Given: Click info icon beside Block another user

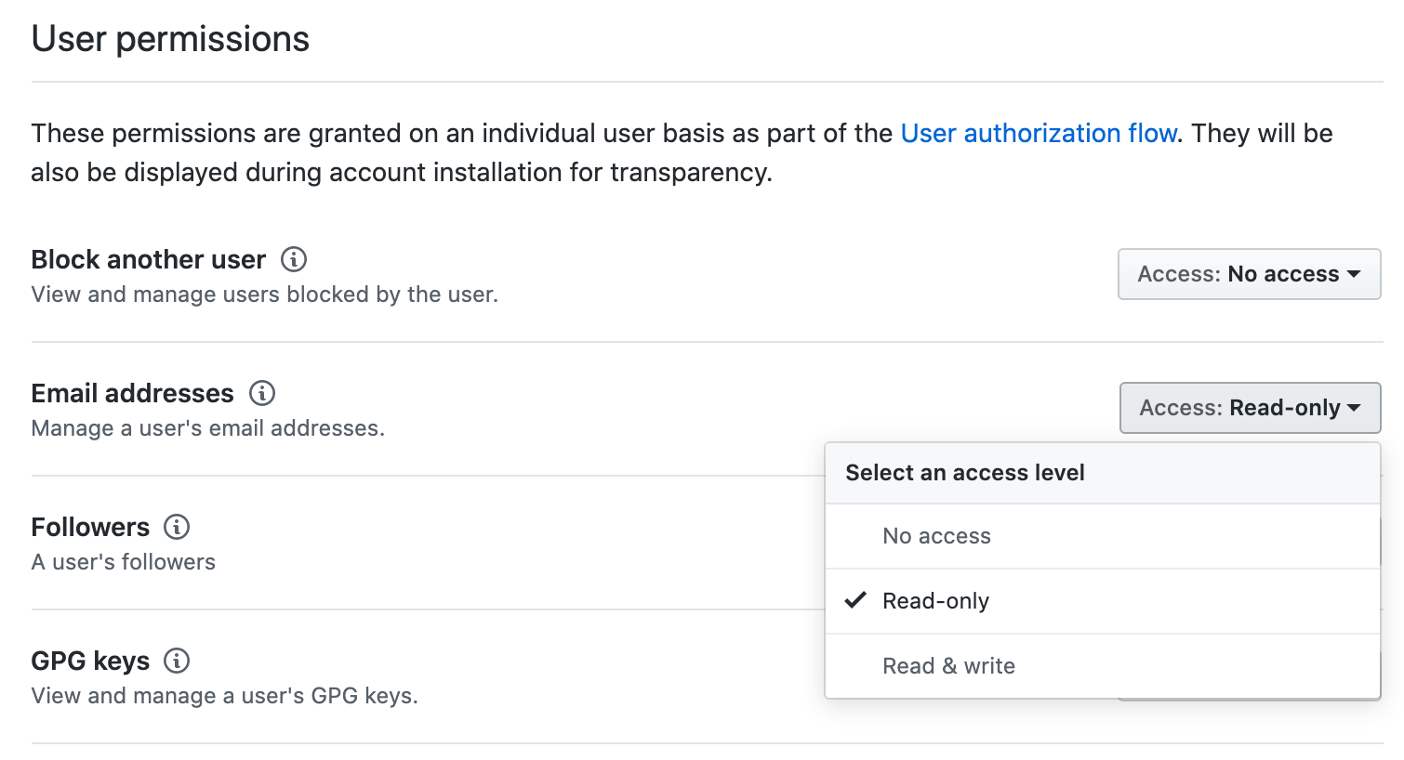Looking at the screenshot, I should click(x=294, y=259).
